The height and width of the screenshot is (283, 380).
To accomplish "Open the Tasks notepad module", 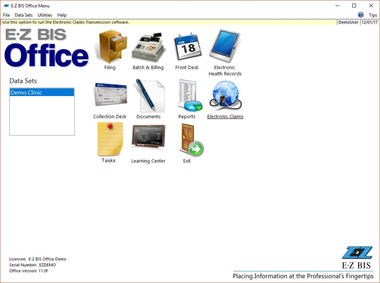I will click(x=110, y=139).
